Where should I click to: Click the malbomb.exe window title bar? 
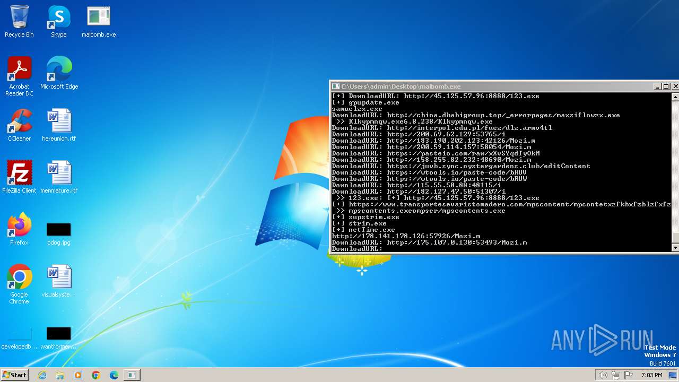(x=493, y=86)
